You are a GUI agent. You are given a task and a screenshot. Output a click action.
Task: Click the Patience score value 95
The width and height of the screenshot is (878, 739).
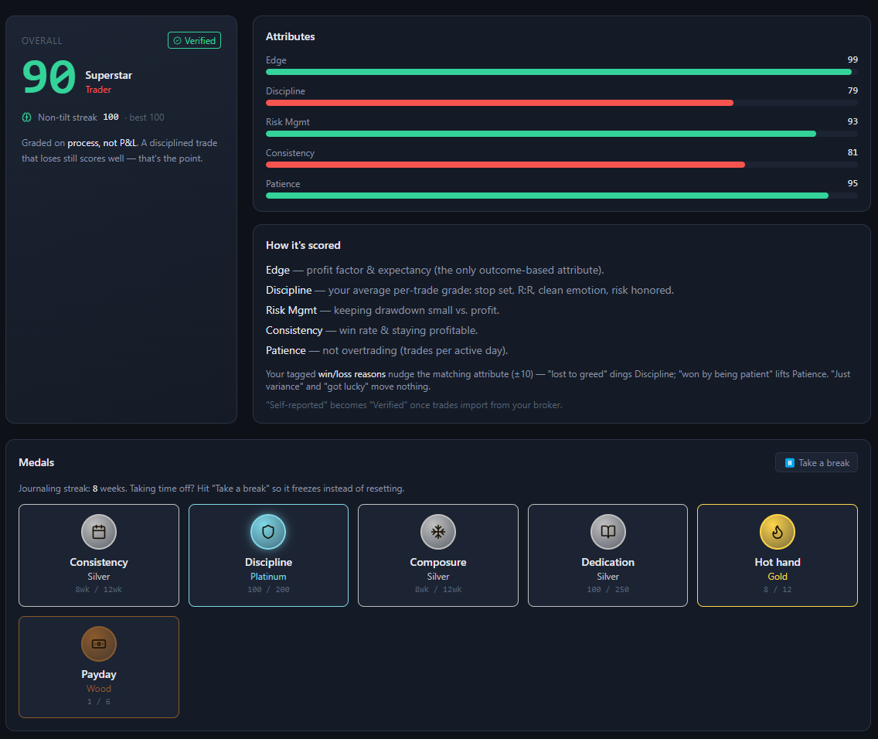click(852, 183)
